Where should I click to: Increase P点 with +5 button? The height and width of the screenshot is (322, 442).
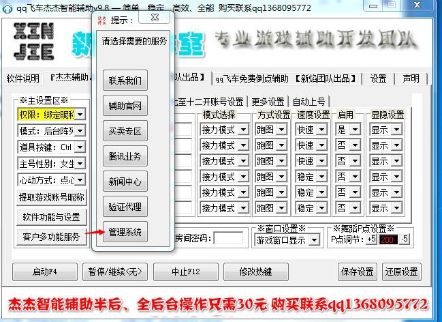click(x=372, y=239)
